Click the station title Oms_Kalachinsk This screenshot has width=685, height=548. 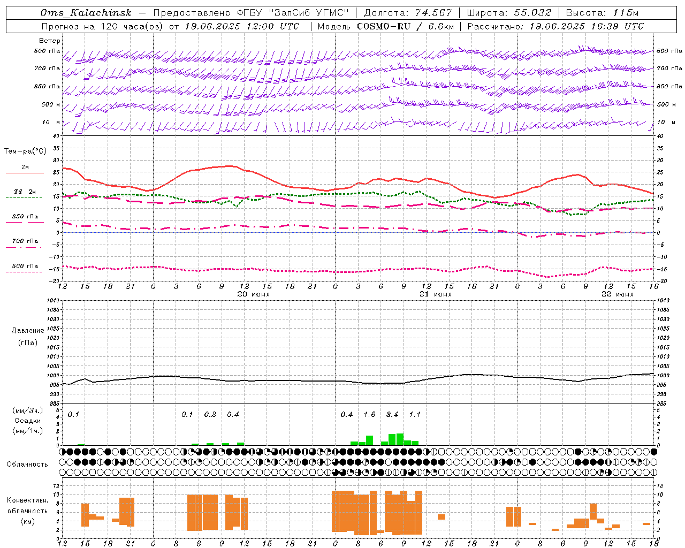(86, 13)
